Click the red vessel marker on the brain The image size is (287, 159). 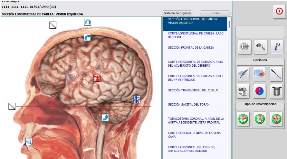coord(97,78)
